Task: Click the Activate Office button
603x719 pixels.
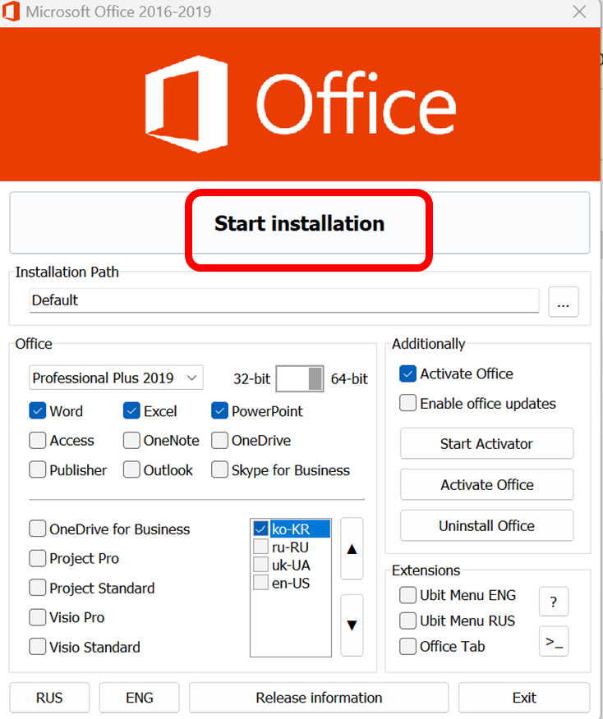Action: 487,484
